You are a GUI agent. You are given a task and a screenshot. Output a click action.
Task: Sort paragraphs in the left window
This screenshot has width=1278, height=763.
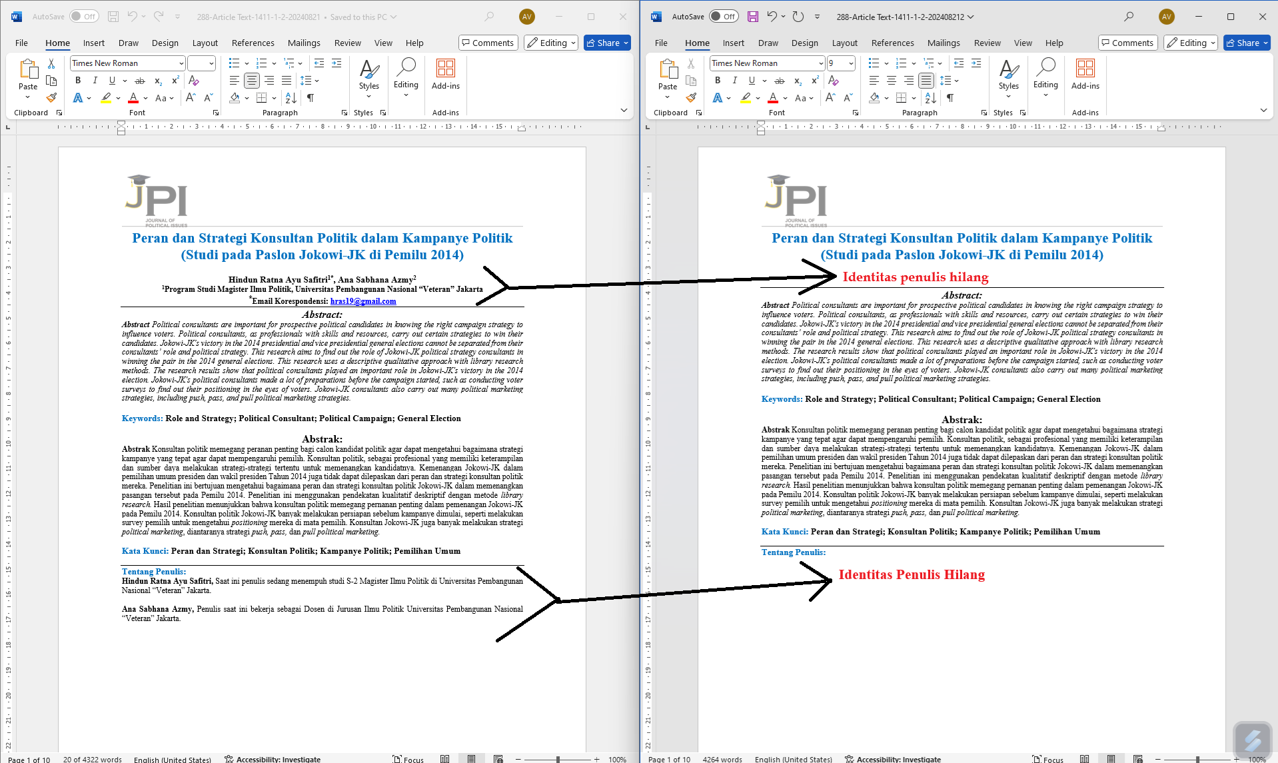pyautogui.click(x=291, y=98)
